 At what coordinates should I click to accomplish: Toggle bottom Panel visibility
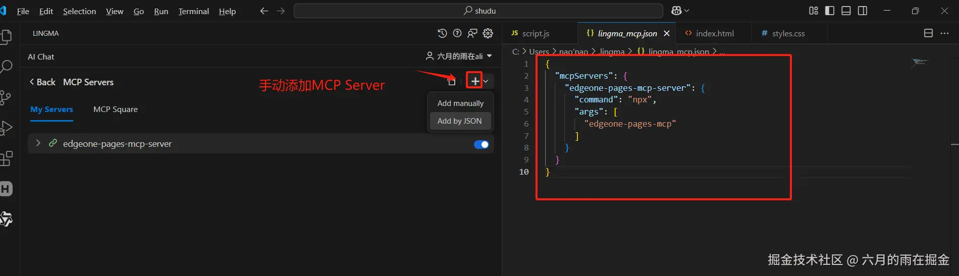(x=846, y=11)
